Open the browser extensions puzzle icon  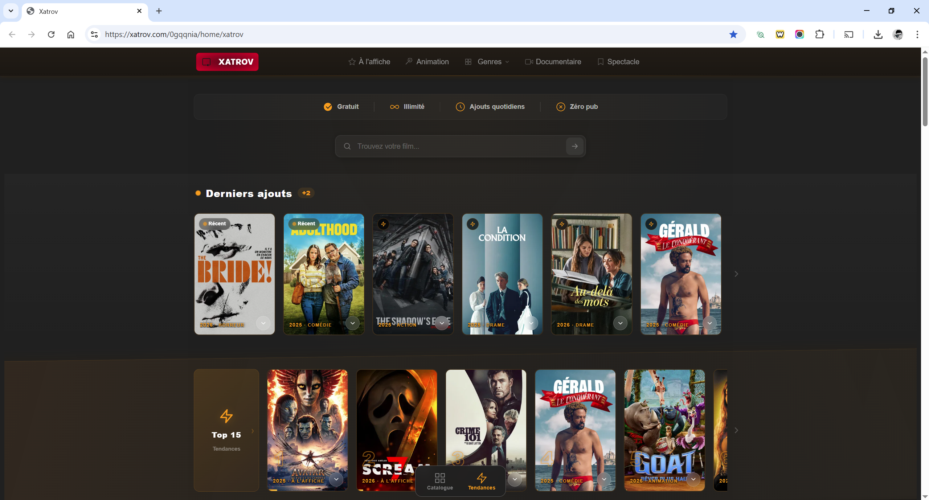[x=819, y=34]
